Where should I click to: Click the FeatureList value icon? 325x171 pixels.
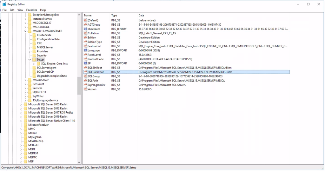85,46
